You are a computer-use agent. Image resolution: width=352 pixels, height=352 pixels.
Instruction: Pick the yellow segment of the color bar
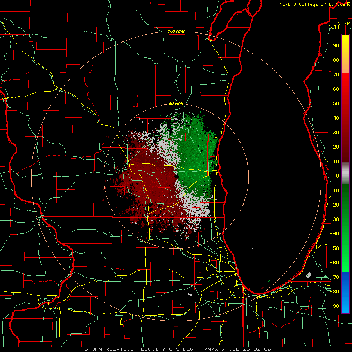345,54
